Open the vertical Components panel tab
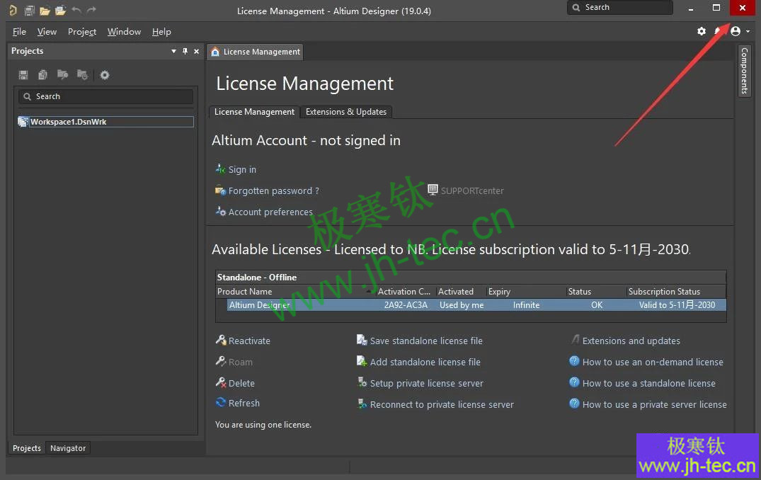Screen dimensions: 761x480 click(745, 71)
